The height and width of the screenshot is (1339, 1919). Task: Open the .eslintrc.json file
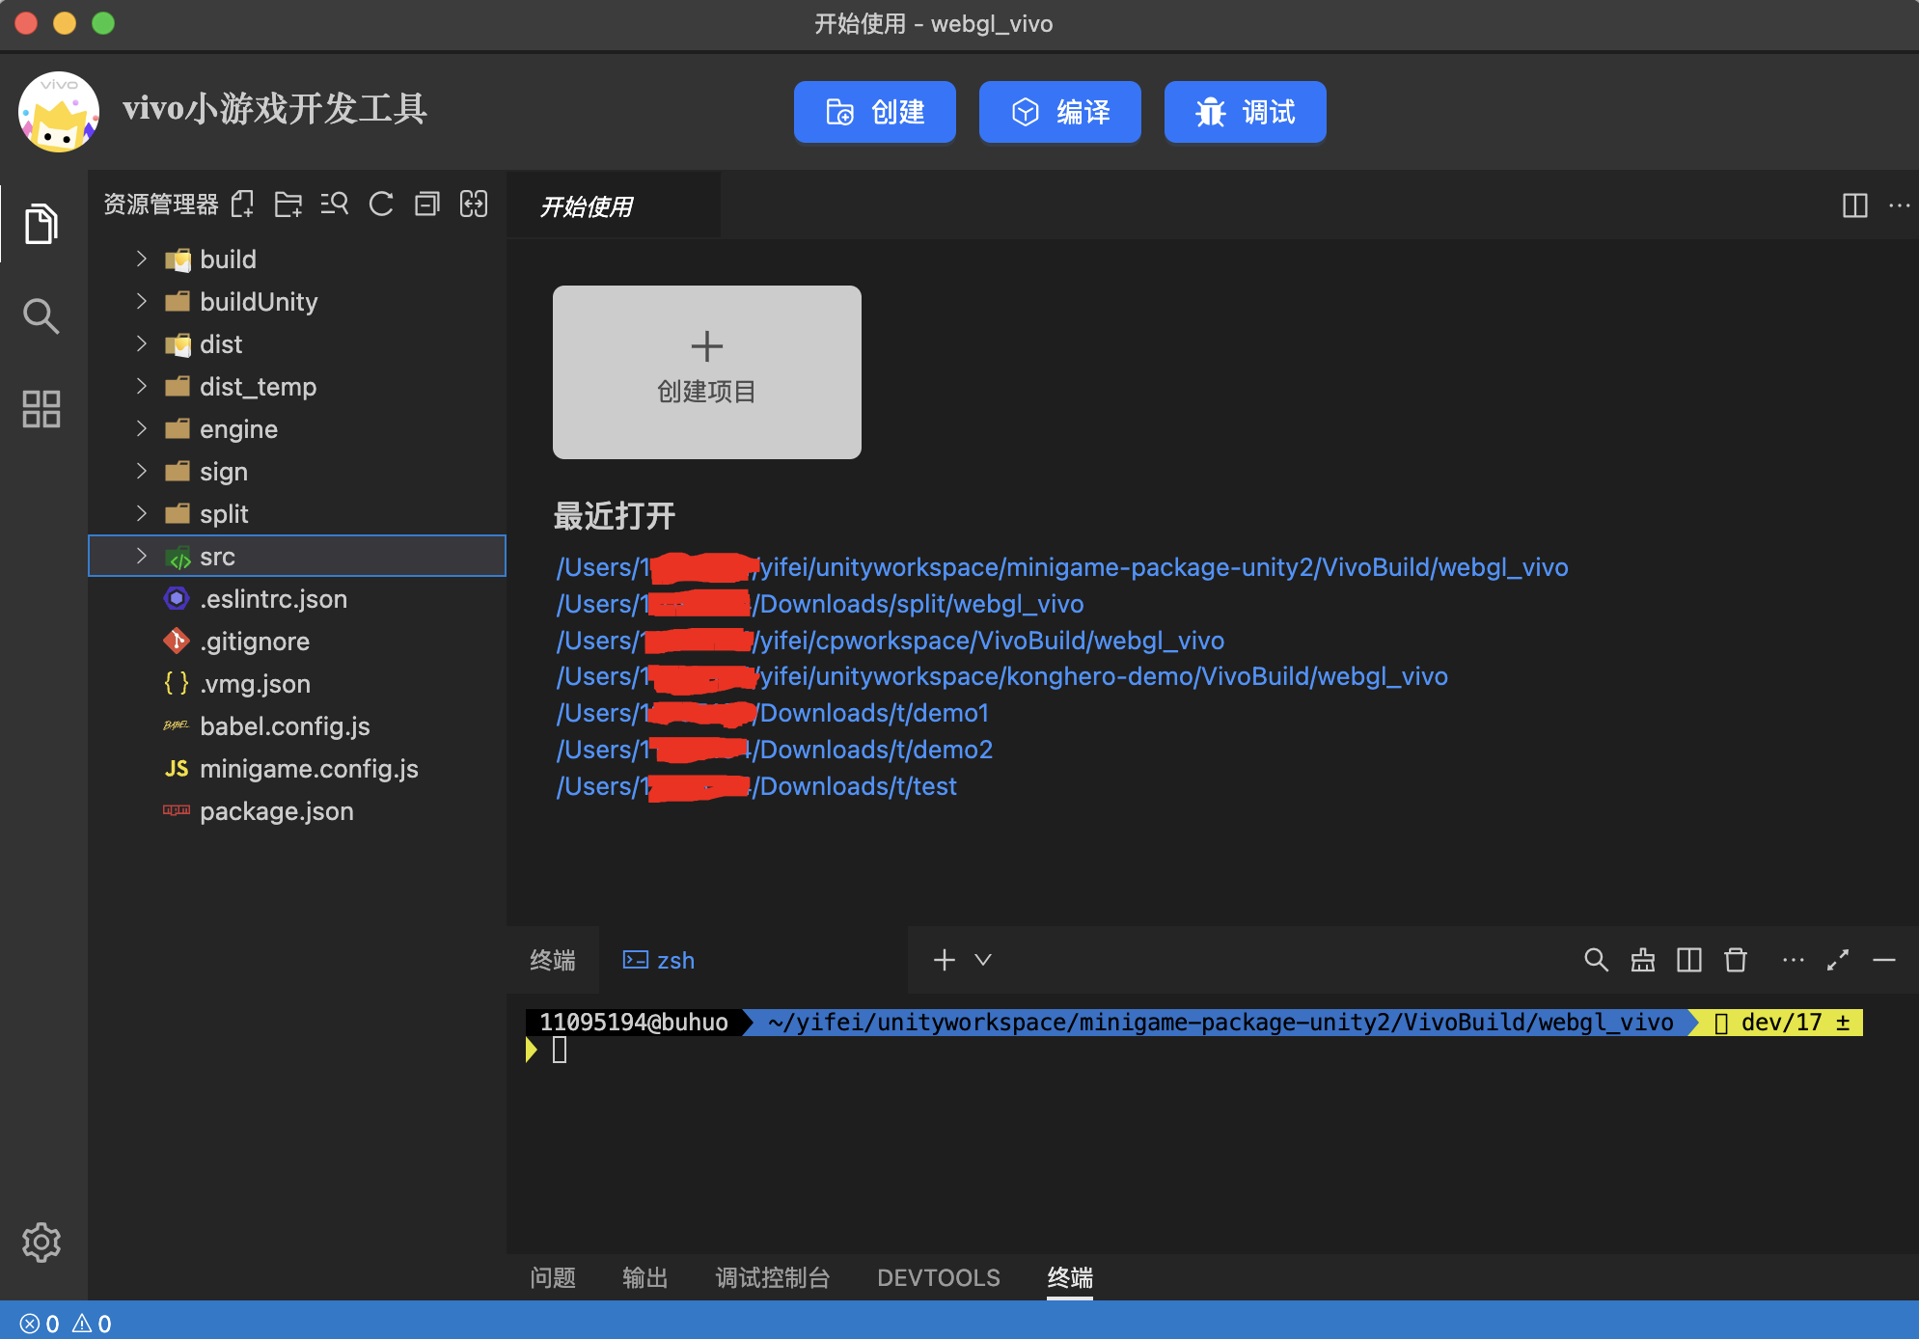click(x=297, y=598)
